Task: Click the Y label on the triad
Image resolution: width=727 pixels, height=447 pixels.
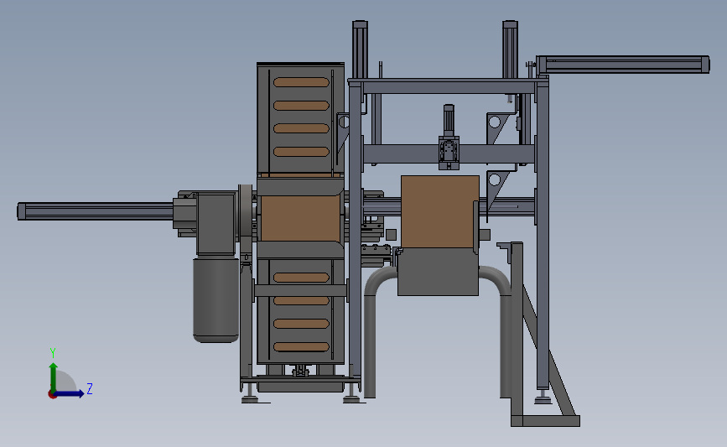Action: (x=53, y=353)
